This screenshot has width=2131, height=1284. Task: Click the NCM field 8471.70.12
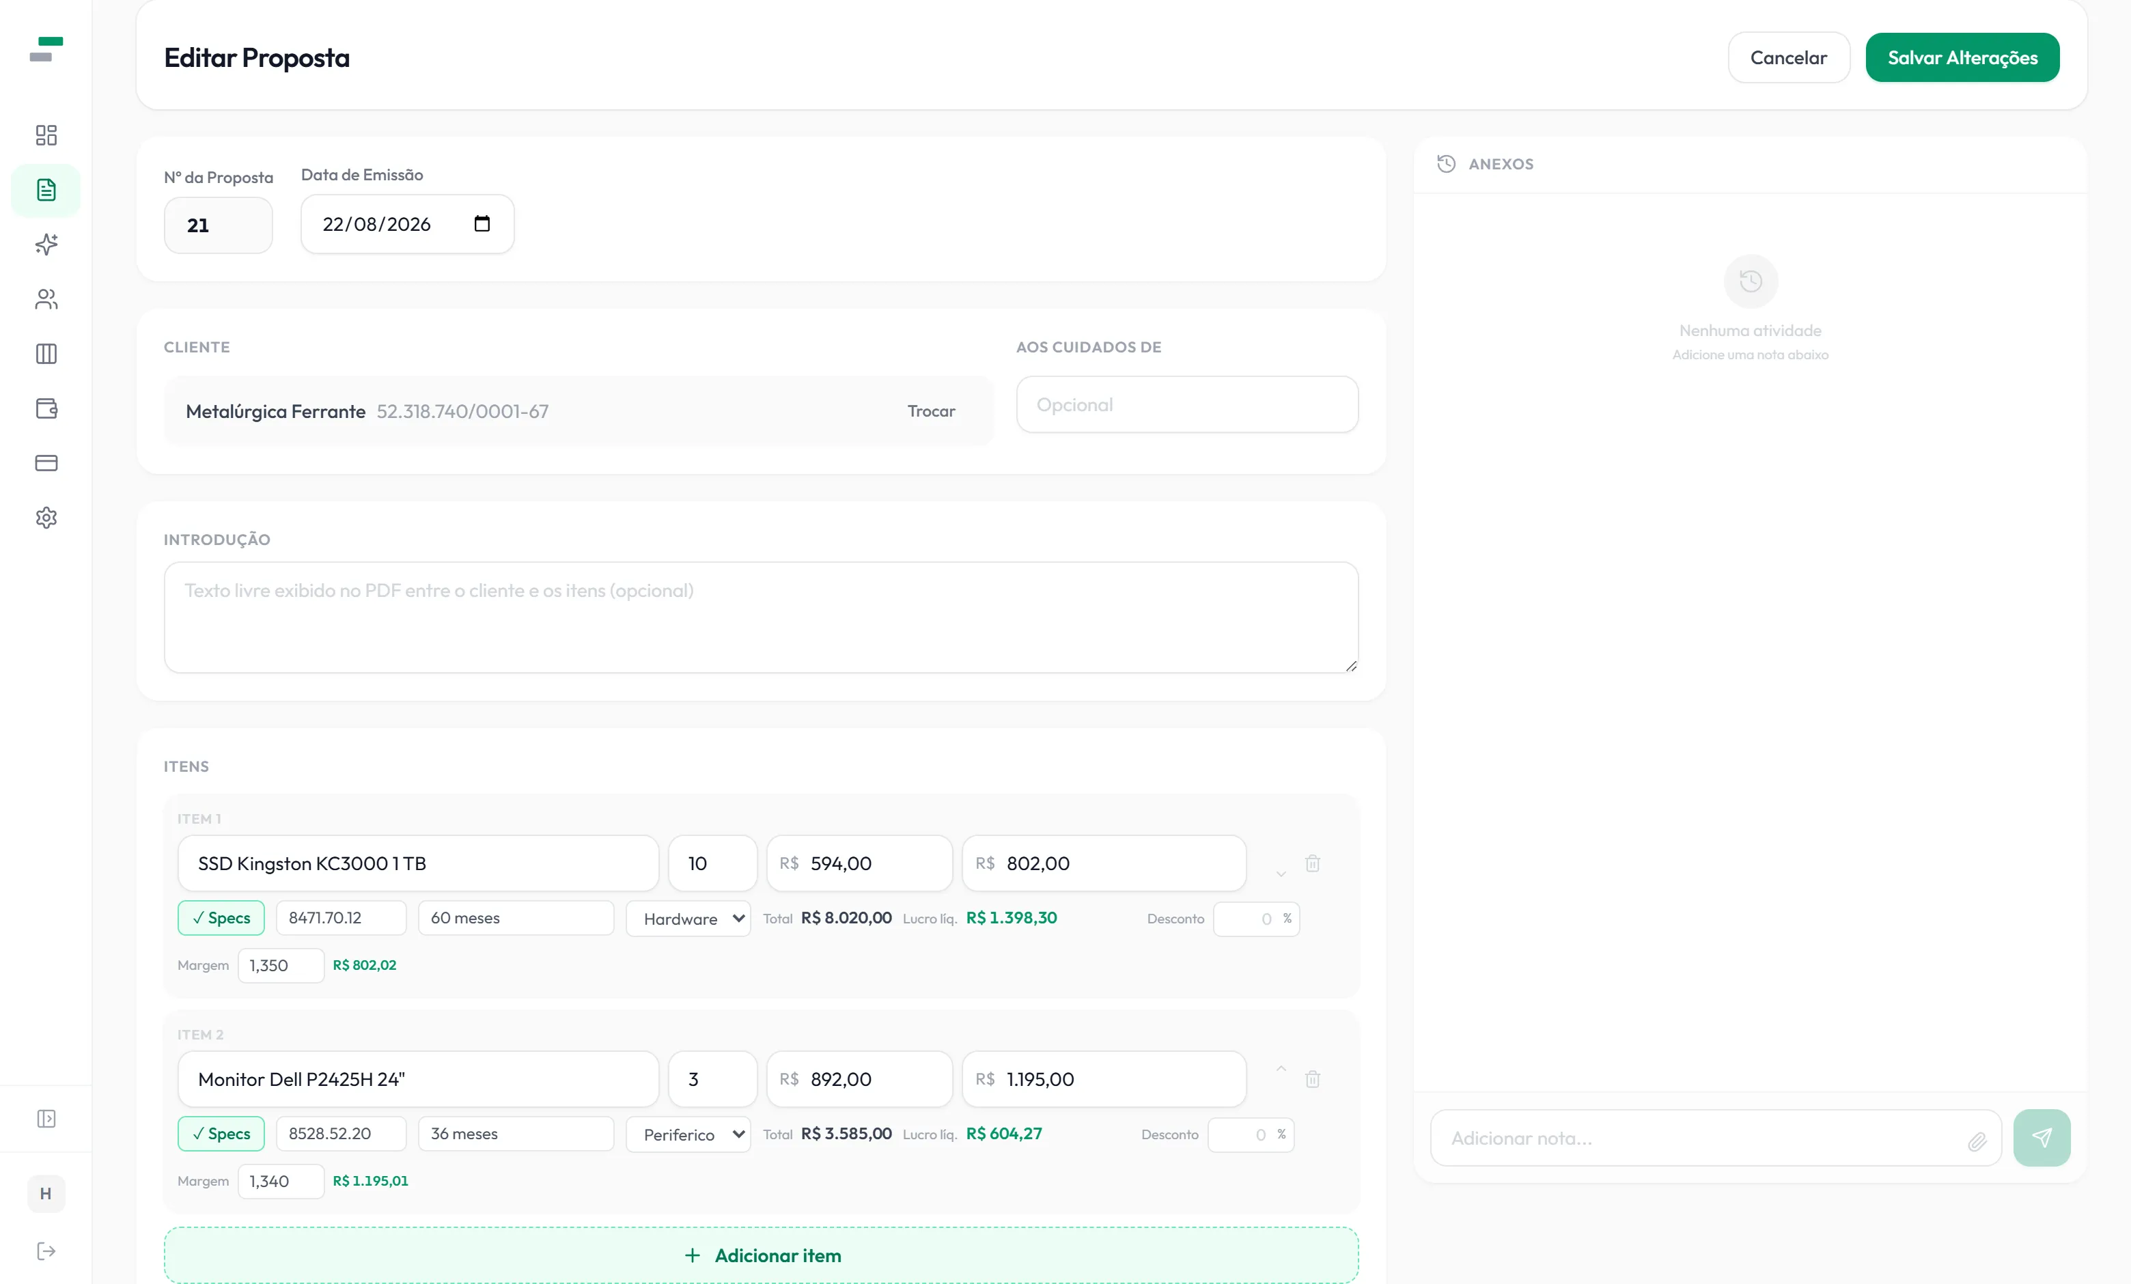pyautogui.click(x=341, y=918)
